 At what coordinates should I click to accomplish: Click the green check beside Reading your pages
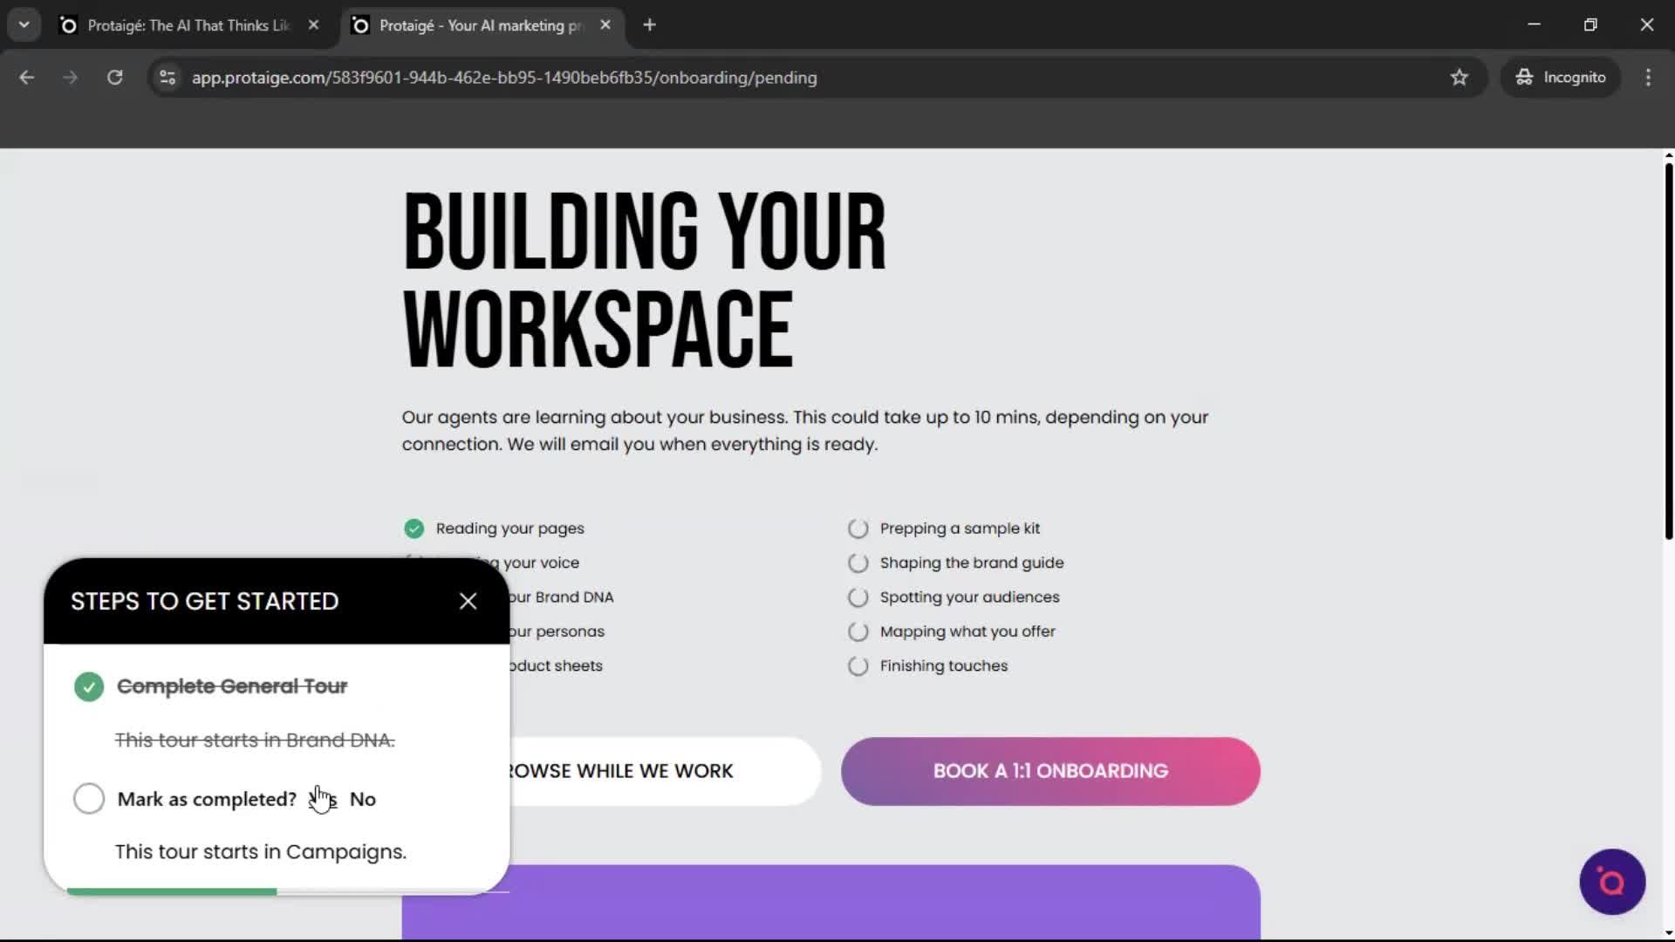click(x=414, y=529)
